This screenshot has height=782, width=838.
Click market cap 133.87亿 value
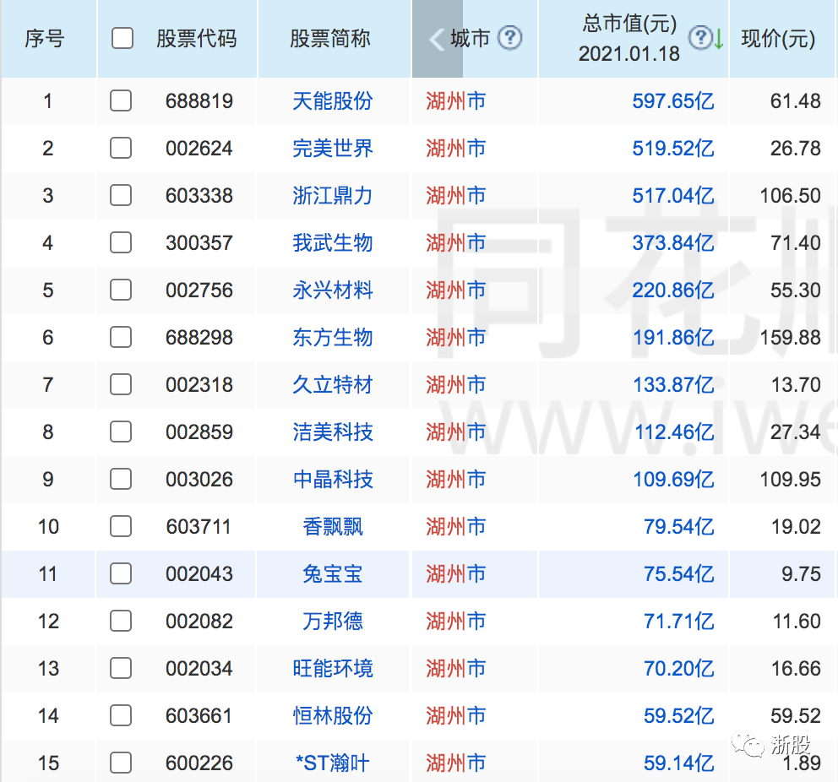coord(673,384)
